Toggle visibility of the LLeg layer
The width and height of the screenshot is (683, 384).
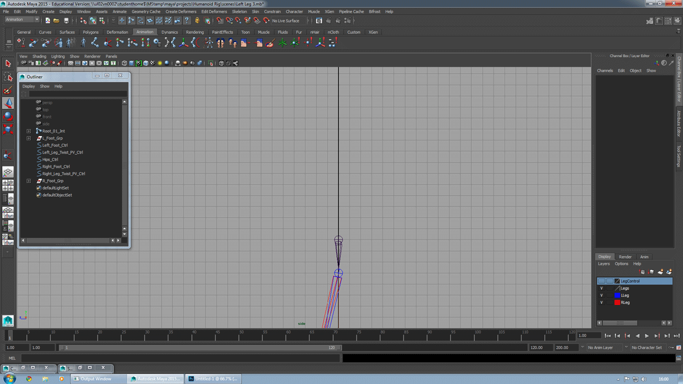tap(601, 295)
